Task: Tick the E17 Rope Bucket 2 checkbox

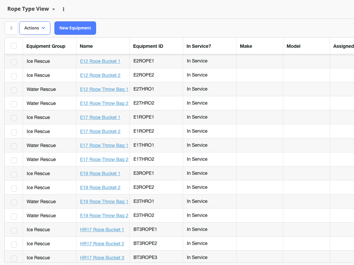Action: (x=14, y=132)
